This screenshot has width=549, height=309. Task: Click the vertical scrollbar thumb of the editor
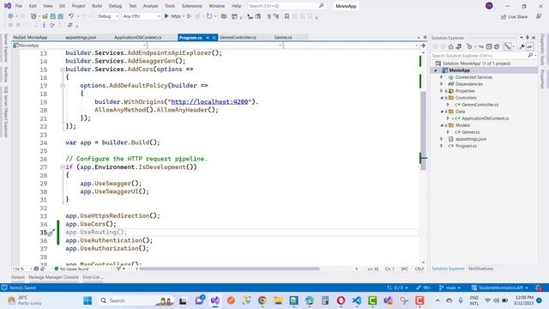coord(423,130)
